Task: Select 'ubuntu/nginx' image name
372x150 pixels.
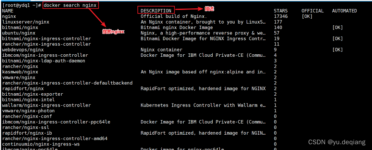Action: tap(19, 33)
